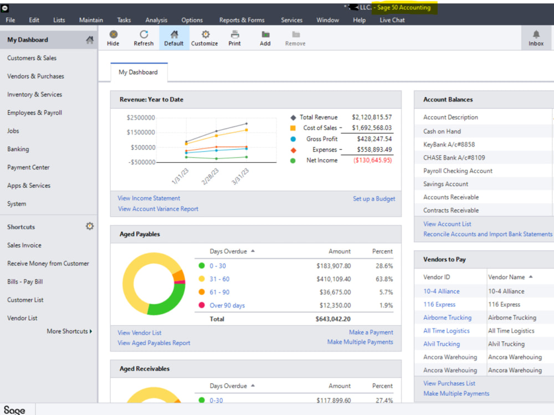554x415 pixels.
Task: Expand More Shortcuts arrow
Action: click(x=91, y=331)
